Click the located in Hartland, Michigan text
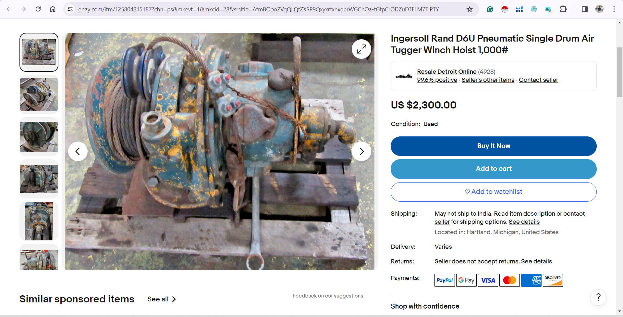The width and height of the screenshot is (623, 317). click(496, 232)
